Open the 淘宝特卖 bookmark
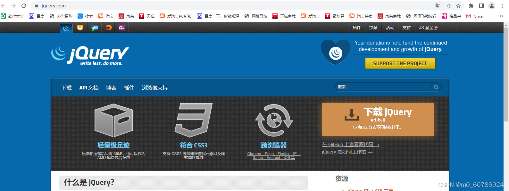Viewport: 509px width, 191px height. [361, 16]
